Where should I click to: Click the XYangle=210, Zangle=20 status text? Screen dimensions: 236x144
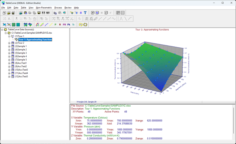pos(87,102)
